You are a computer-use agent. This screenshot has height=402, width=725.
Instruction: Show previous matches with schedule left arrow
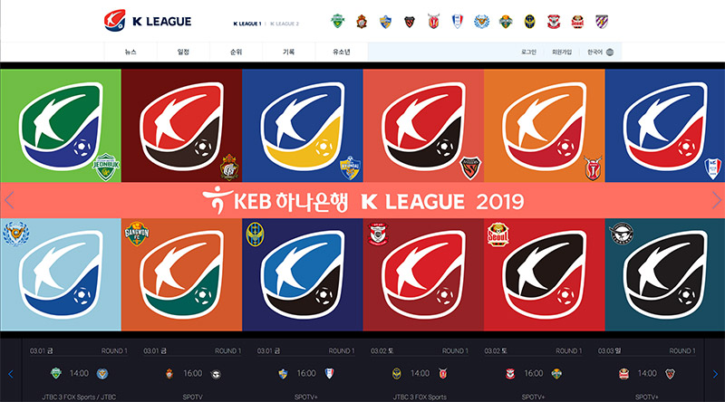click(11, 374)
